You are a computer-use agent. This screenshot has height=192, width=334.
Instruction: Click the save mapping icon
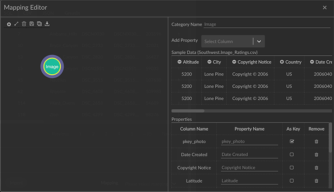point(32,24)
